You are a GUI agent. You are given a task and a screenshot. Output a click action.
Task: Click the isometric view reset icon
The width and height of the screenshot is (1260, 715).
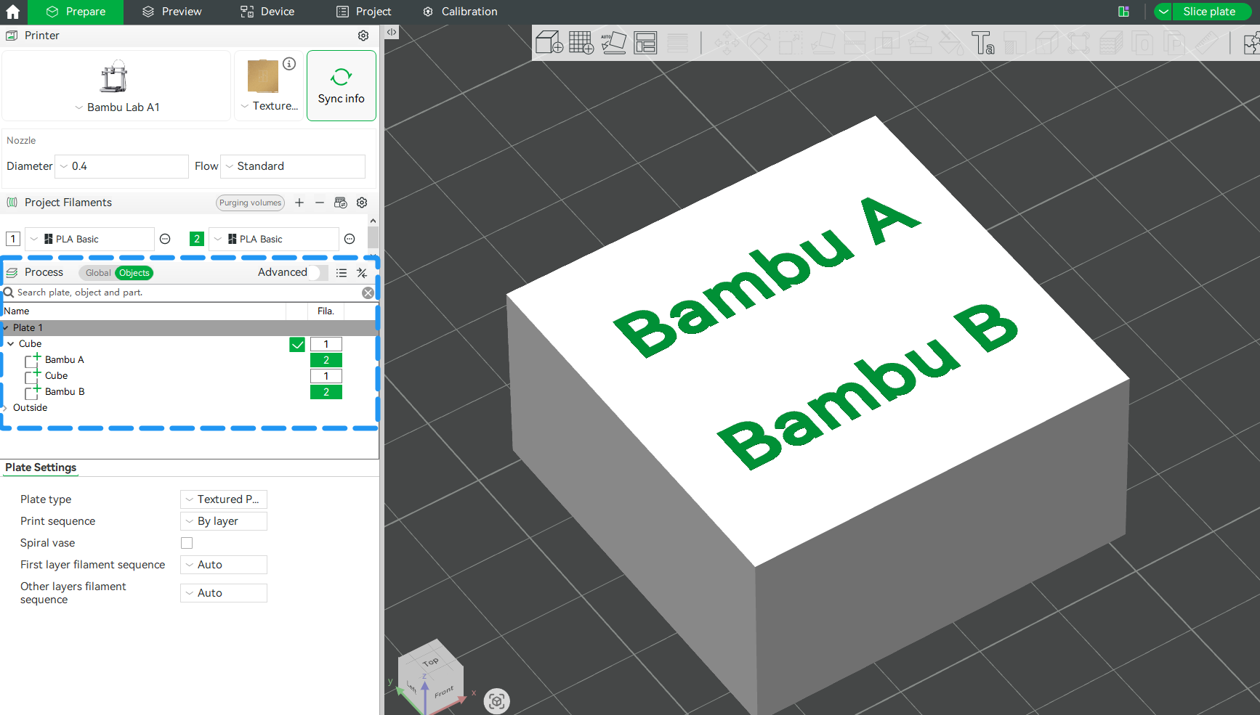[497, 701]
